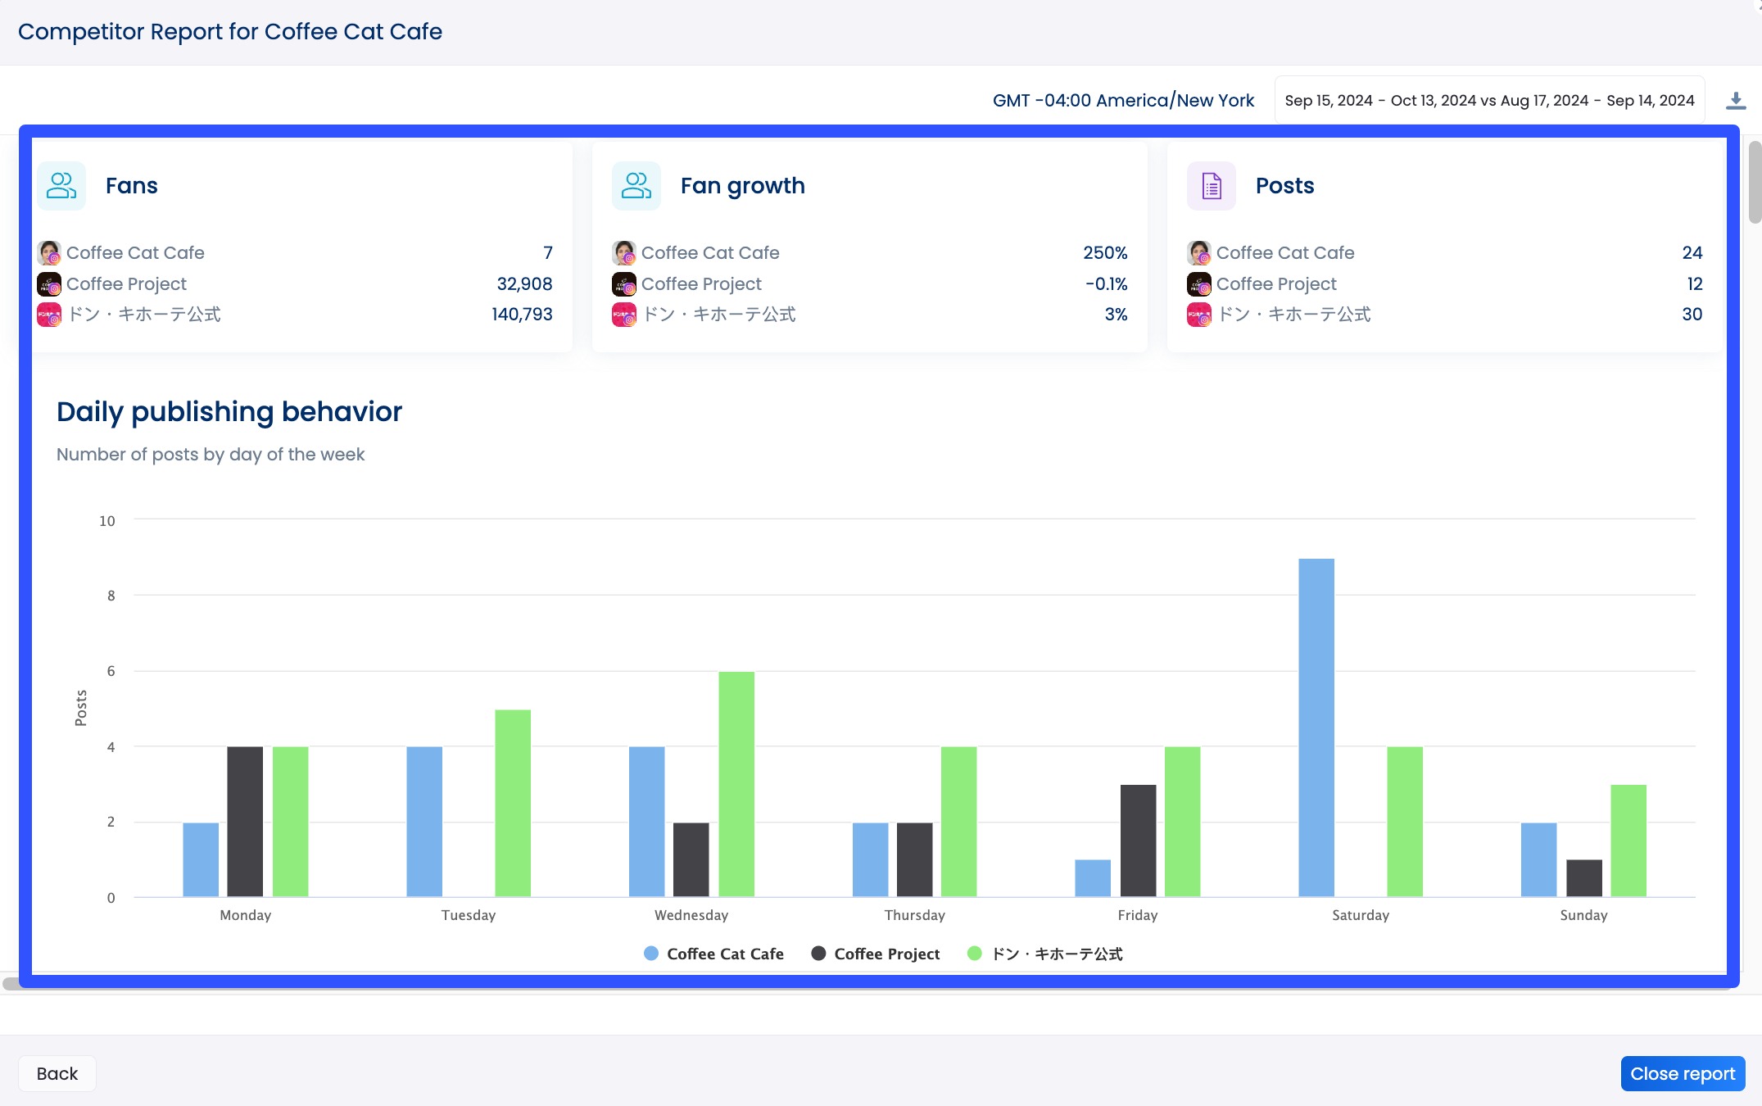Click the ドン・キホーテ公式 fan count 140,793
The image size is (1762, 1106).
tap(522, 315)
